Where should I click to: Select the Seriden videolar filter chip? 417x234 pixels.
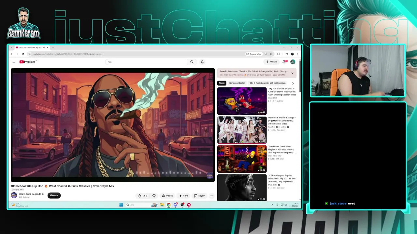237,83
